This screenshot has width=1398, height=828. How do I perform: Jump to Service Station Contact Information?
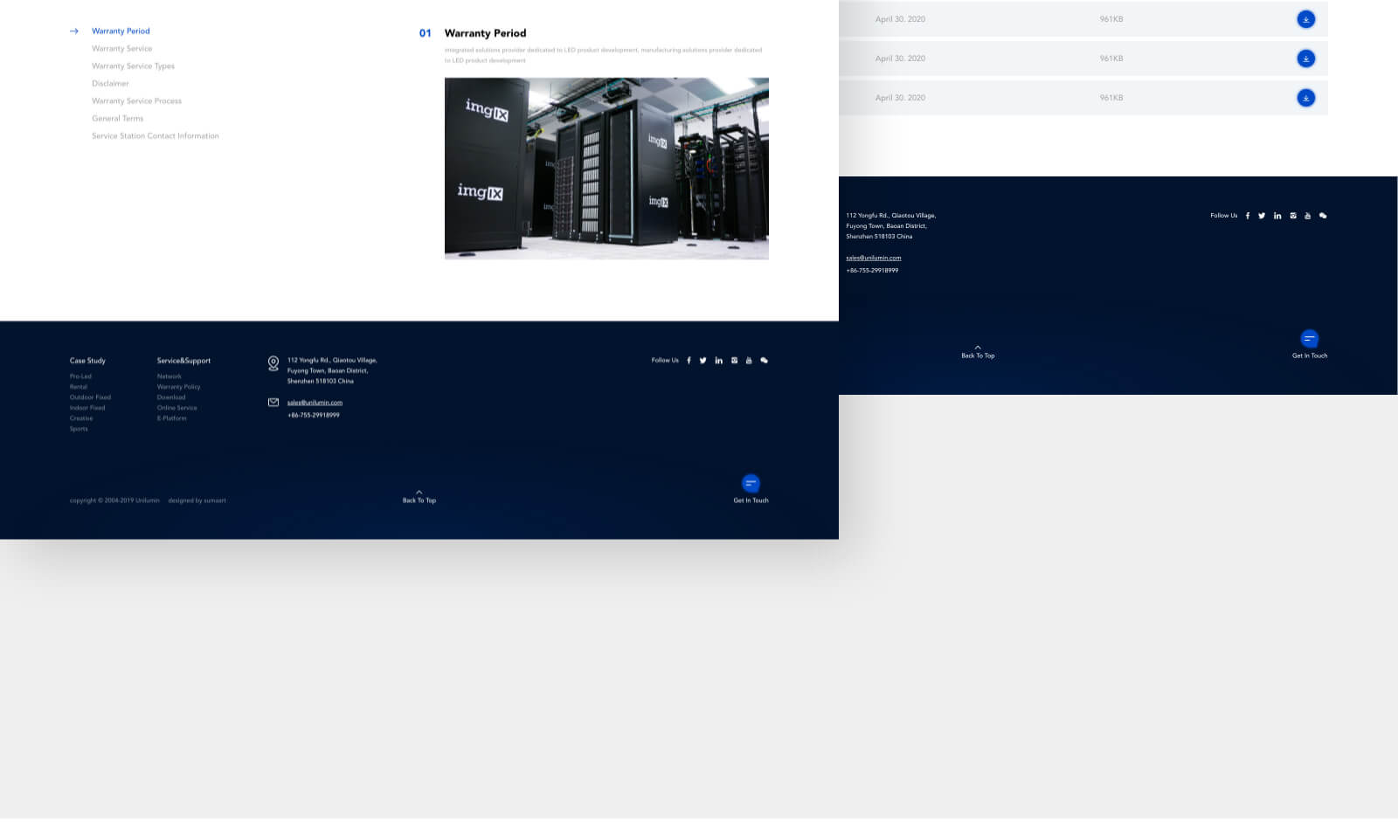coord(156,136)
